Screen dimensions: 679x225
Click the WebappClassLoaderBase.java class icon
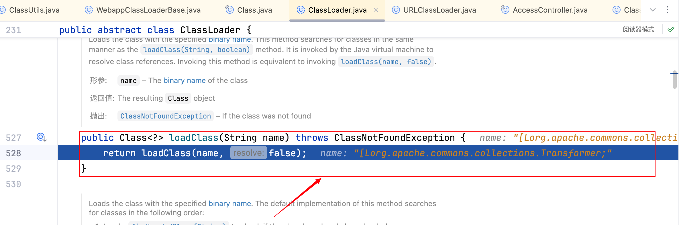[89, 10]
